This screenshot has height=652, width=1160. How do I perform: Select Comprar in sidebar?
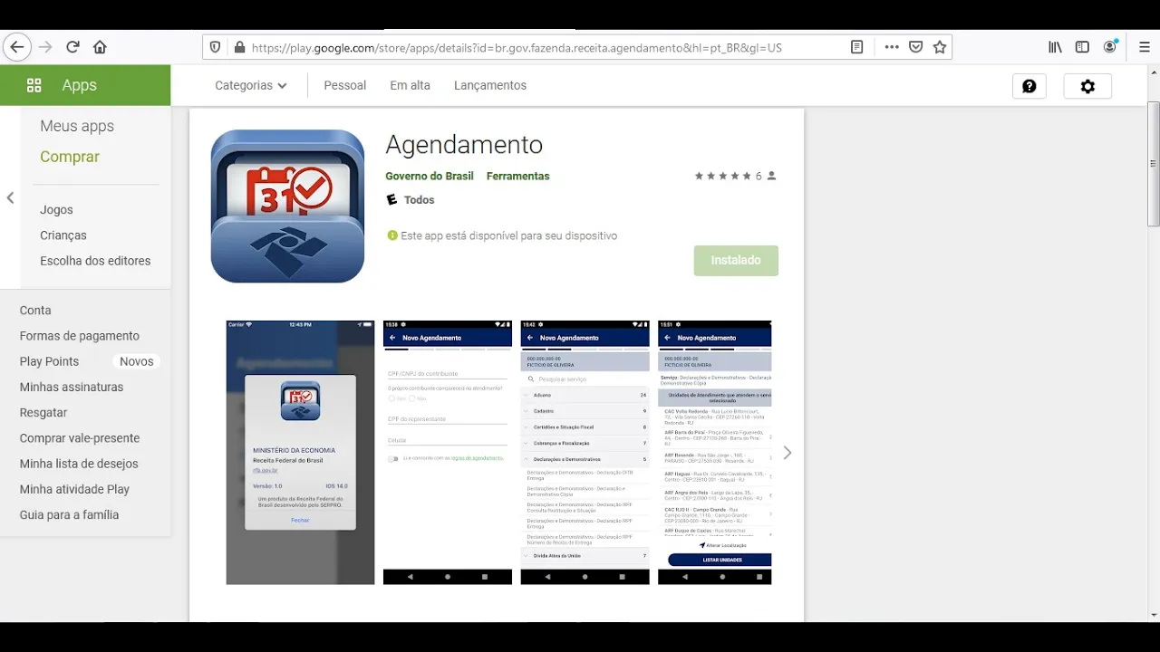click(x=70, y=157)
